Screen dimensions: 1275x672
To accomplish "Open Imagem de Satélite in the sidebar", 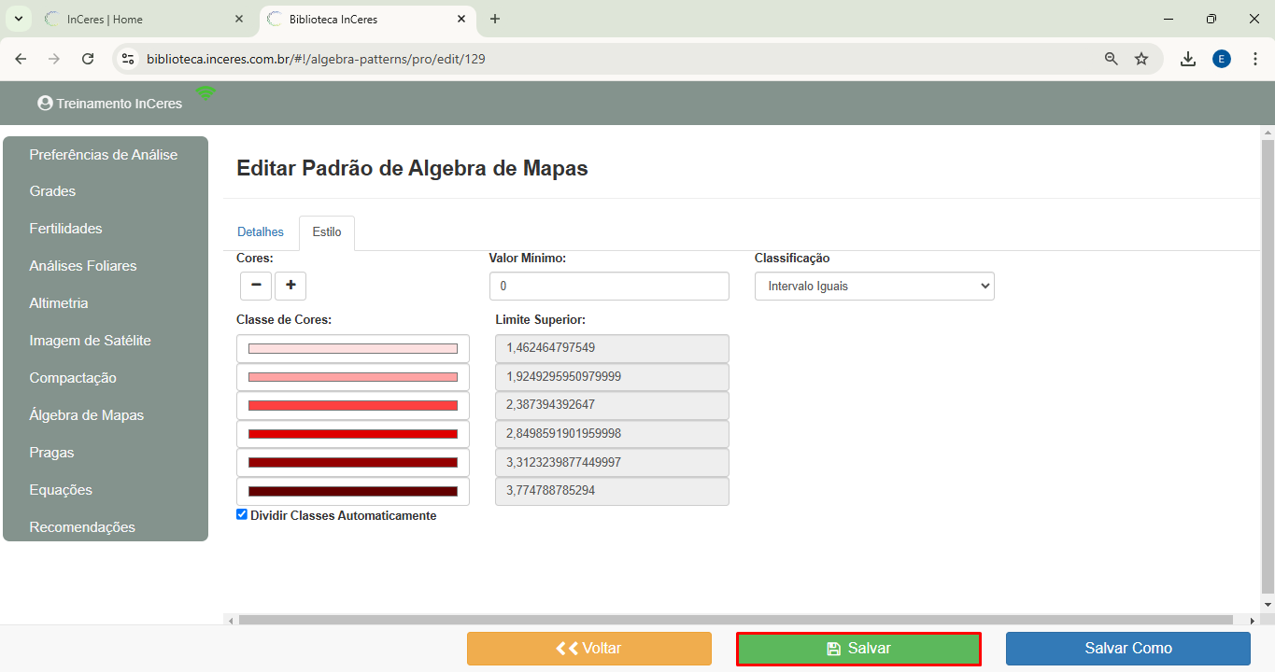I will (90, 341).
